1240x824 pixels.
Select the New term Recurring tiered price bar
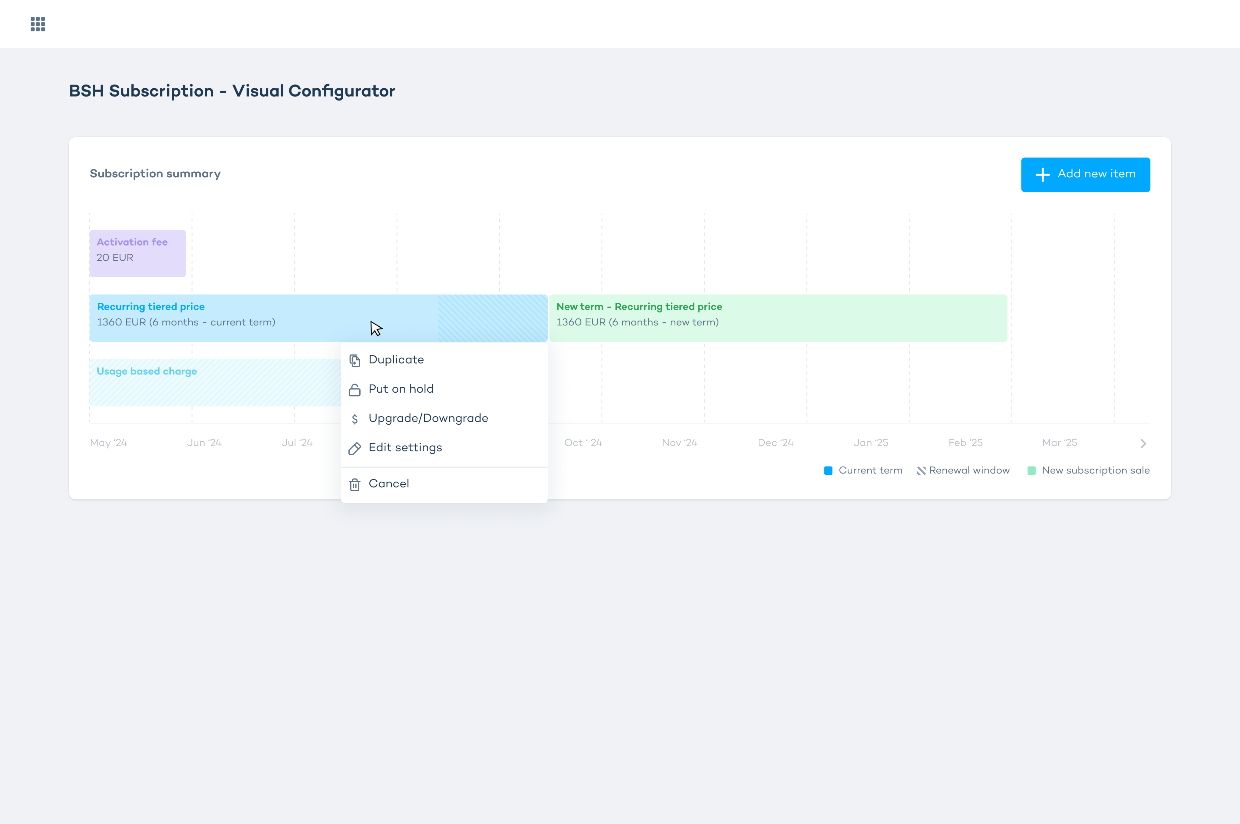tap(778, 318)
